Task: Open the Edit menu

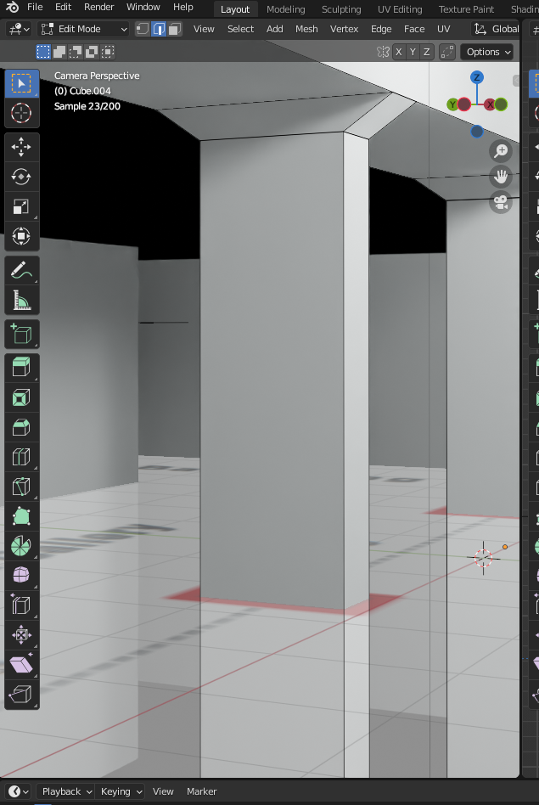Action: click(x=63, y=7)
